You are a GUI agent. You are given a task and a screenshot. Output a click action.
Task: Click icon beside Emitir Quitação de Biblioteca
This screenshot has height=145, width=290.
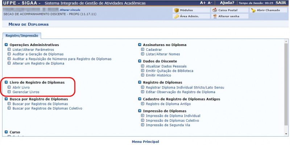(142, 71)
